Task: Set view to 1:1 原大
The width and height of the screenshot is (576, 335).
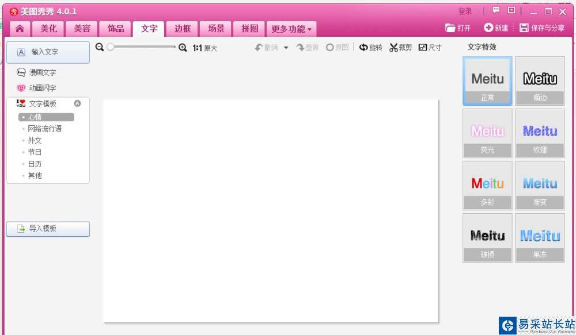Action: 205,48
